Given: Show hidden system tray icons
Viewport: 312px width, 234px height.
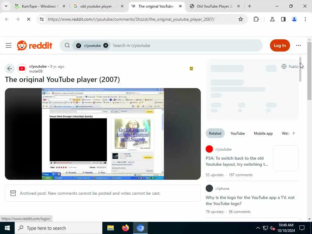Looking at the screenshot, I should pos(258,228).
